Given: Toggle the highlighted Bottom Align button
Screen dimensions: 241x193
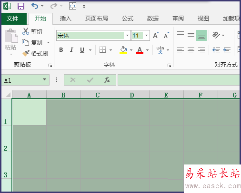Looking at the screenshot, I should [201, 35].
